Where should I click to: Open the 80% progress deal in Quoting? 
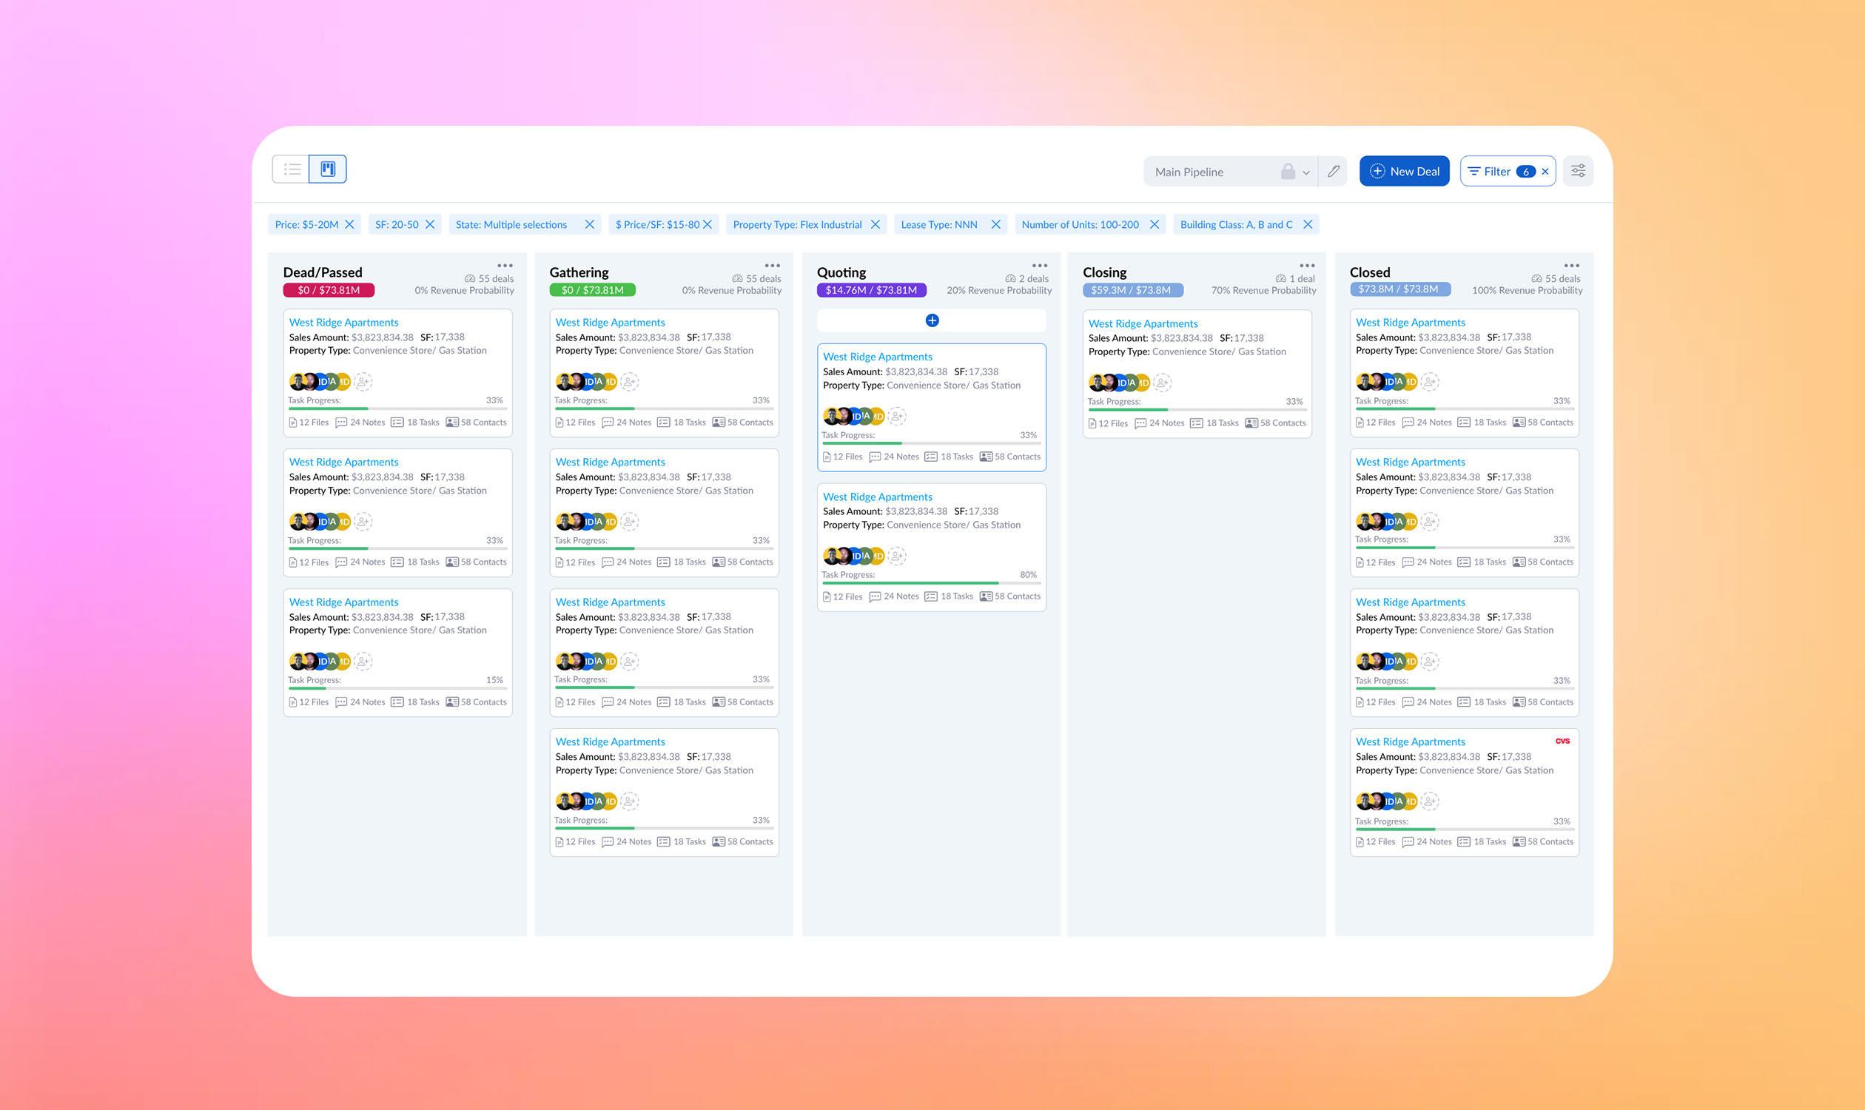point(878,497)
